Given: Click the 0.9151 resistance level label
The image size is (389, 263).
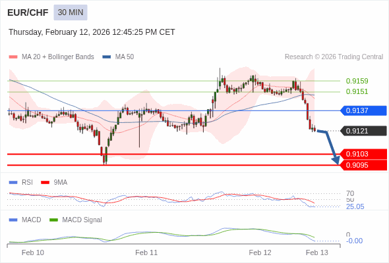Looking at the screenshot, I should click(357, 91).
